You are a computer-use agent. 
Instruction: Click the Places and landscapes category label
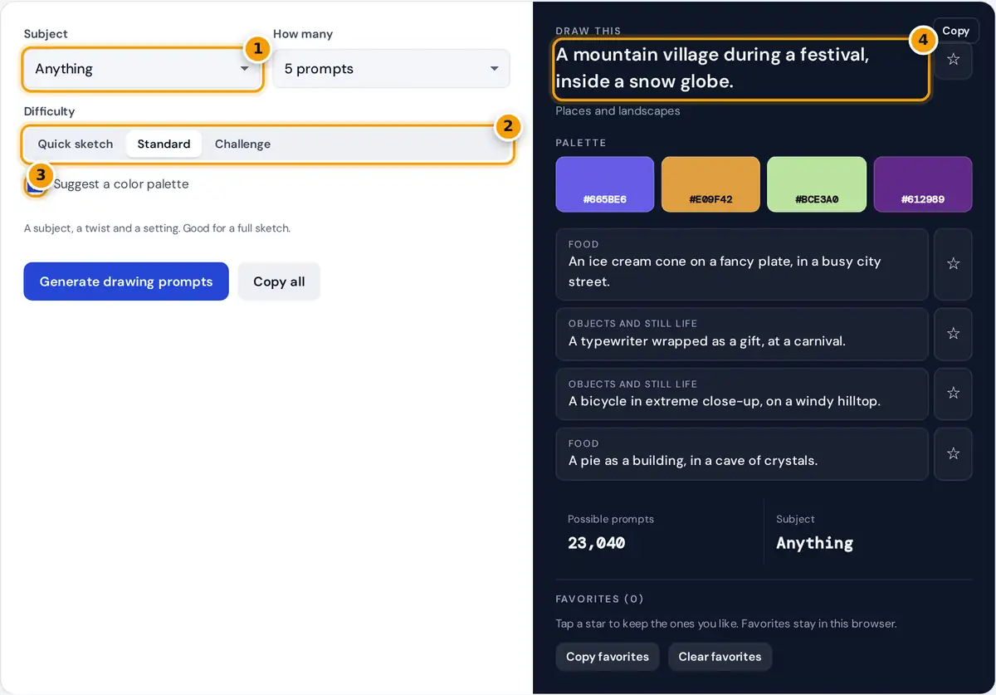pyautogui.click(x=618, y=111)
